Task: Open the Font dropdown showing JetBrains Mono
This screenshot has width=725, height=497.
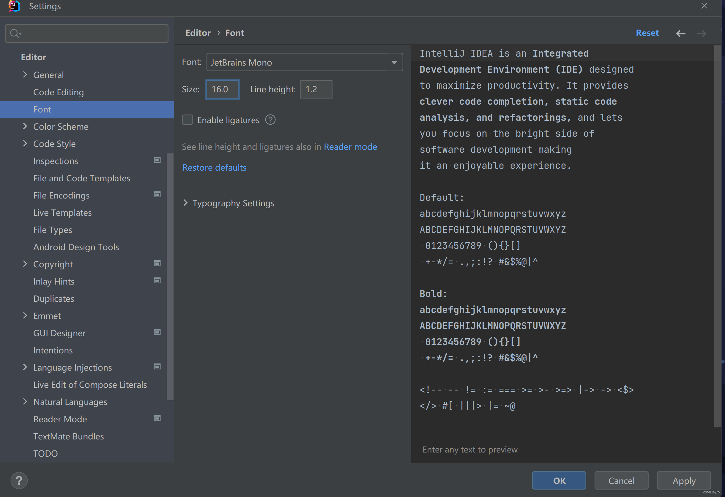Action: coord(305,62)
